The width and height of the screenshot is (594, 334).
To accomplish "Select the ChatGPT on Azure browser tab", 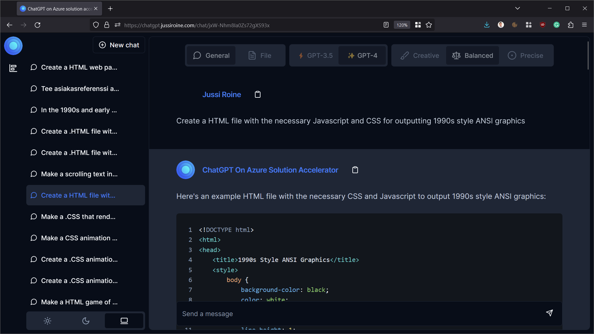I will coord(59,9).
